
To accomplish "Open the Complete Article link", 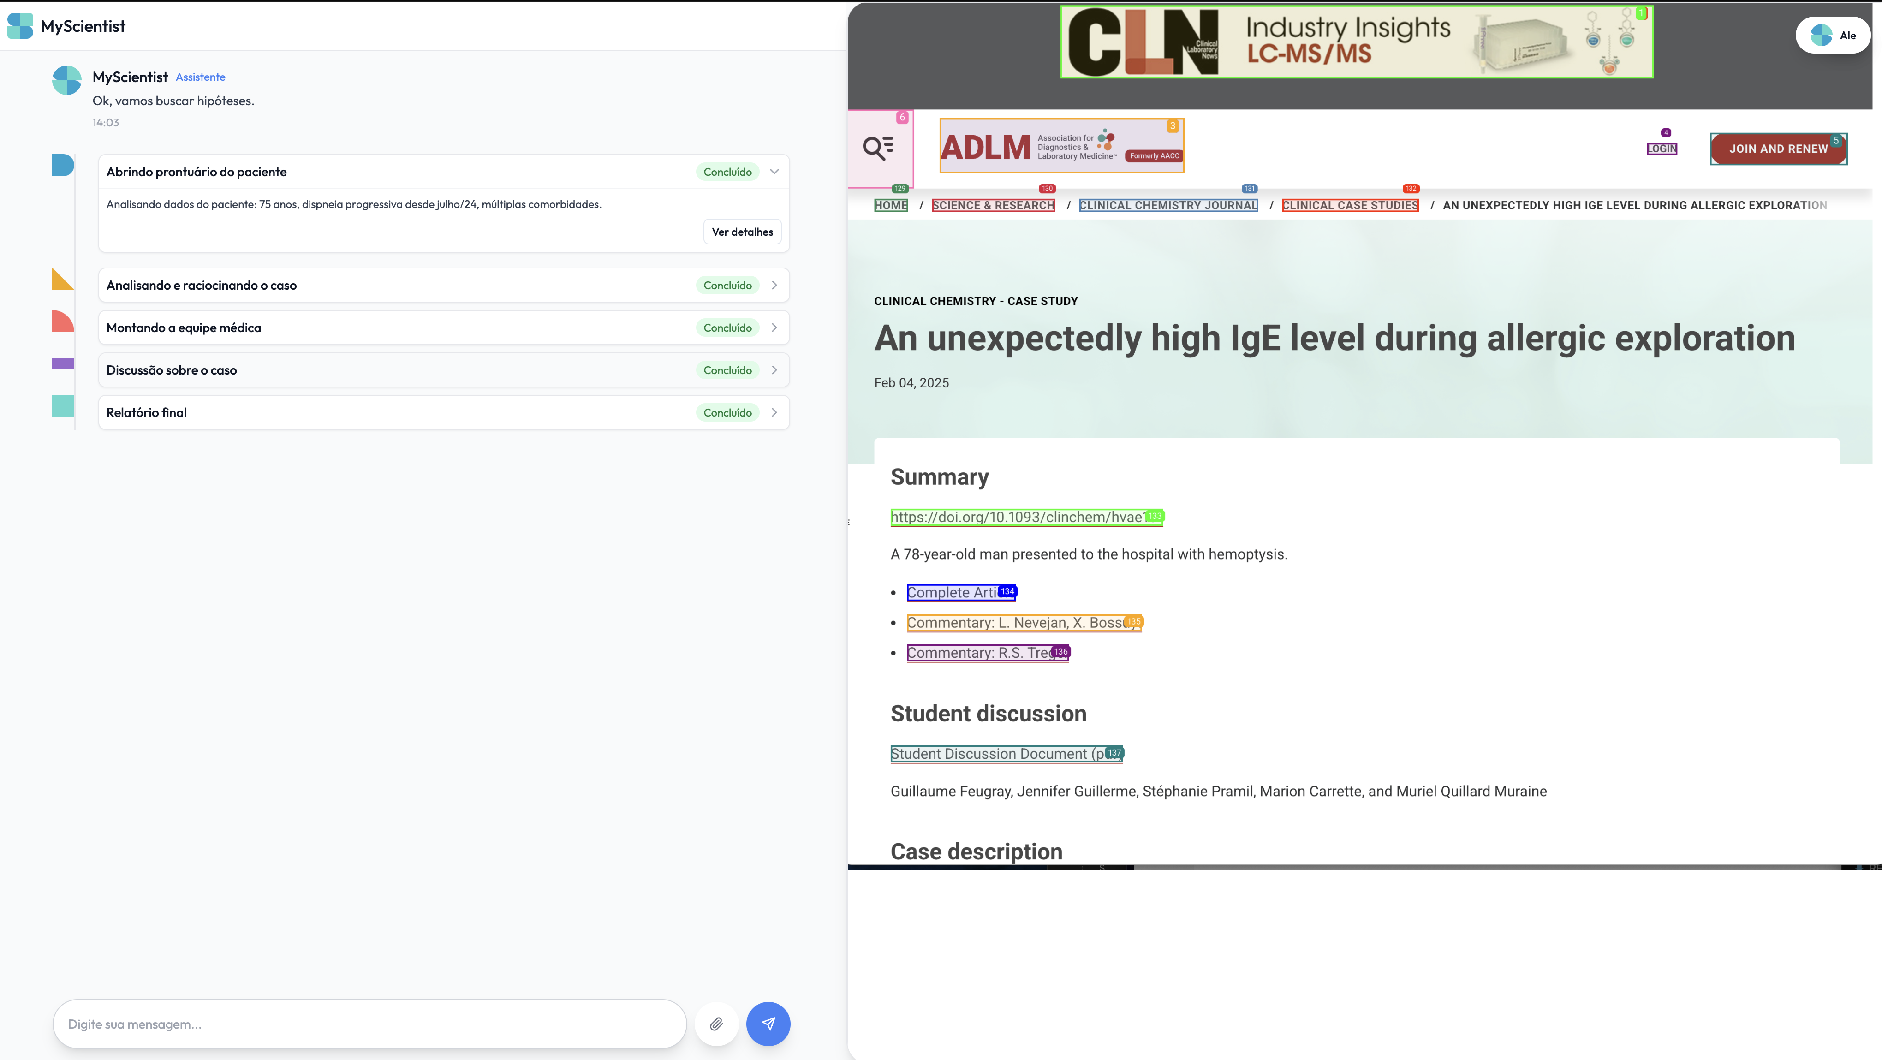I will pos(961,592).
